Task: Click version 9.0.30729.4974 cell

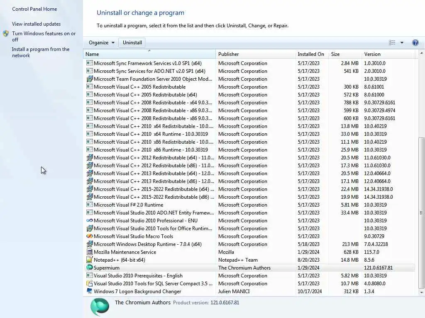Action: point(379,110)
